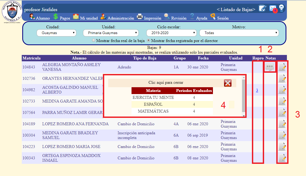
Task: Open the Impresión menu
Action: (149, 17)
